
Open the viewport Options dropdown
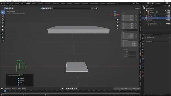(137, 8)
